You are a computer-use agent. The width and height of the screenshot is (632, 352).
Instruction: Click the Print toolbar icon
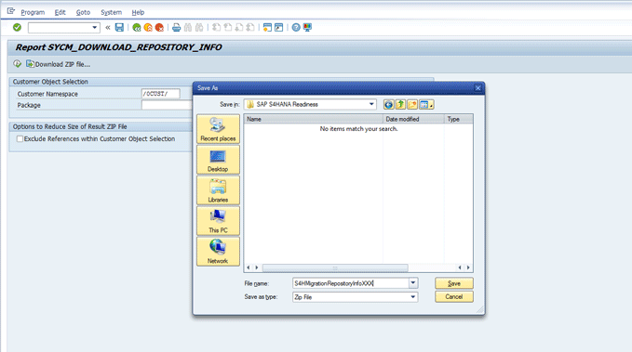(176, 27)
